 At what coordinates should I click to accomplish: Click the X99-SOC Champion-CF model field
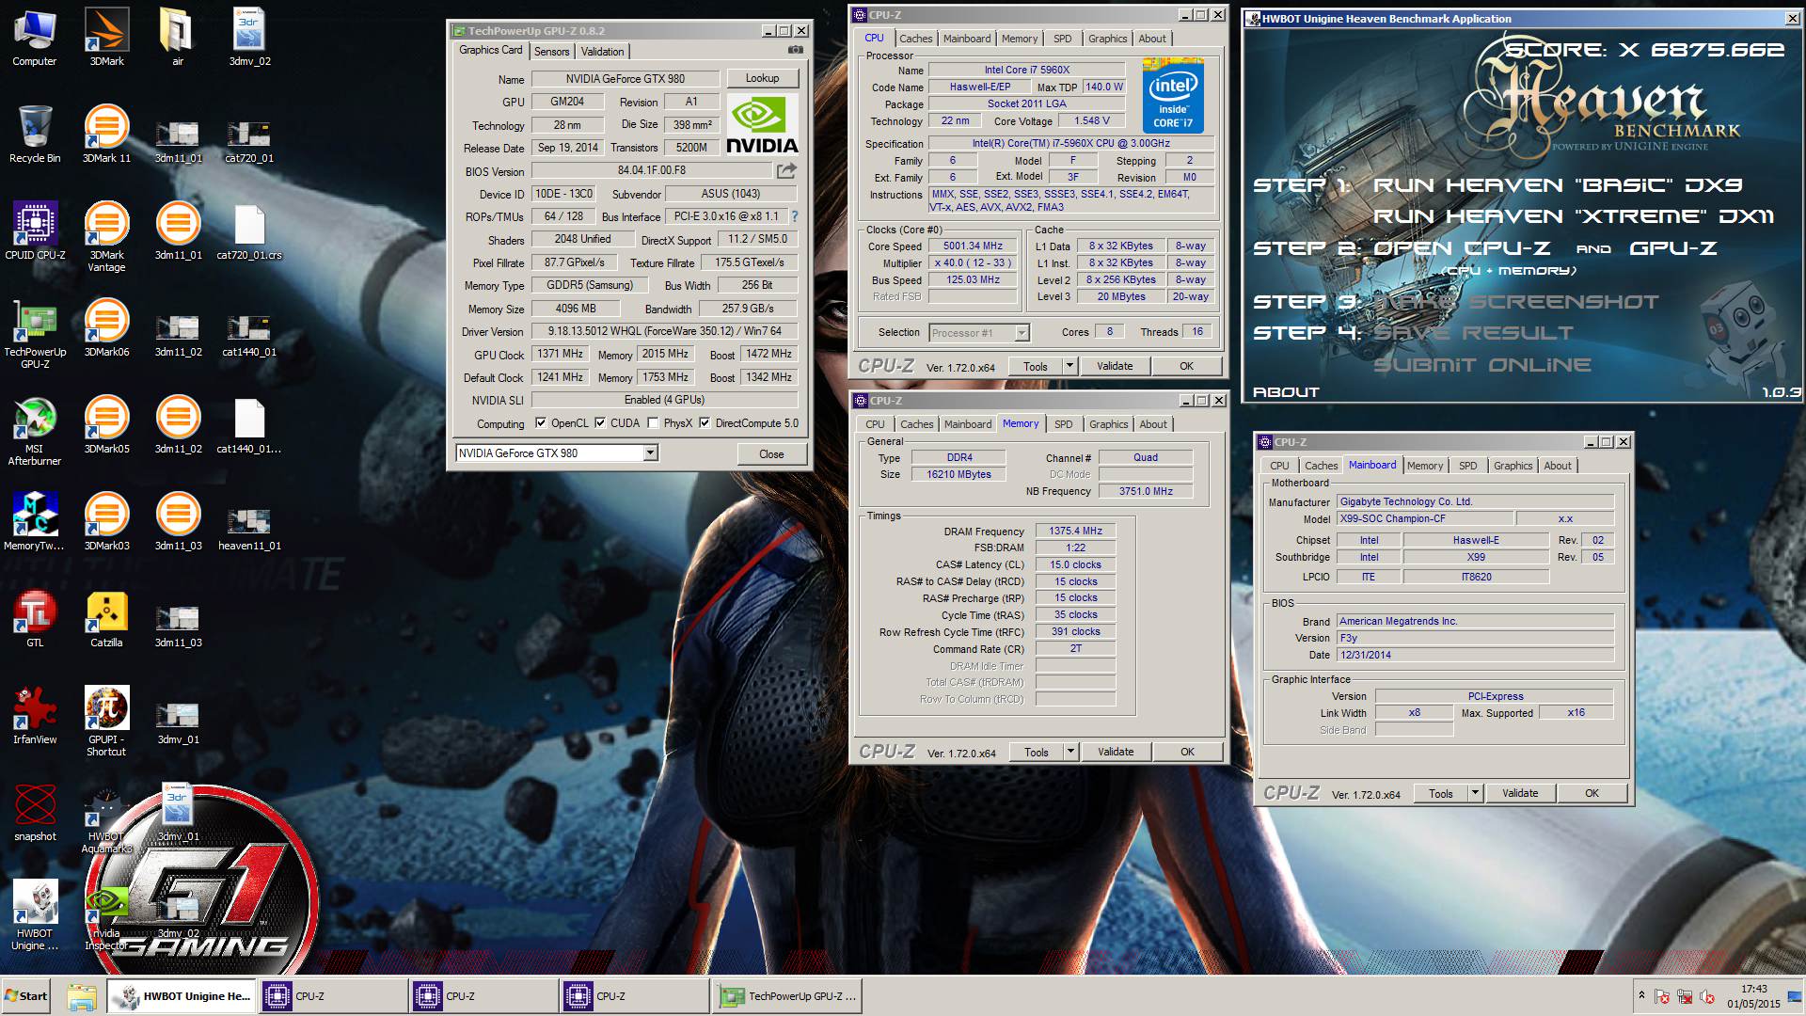tap(1425, 518)
